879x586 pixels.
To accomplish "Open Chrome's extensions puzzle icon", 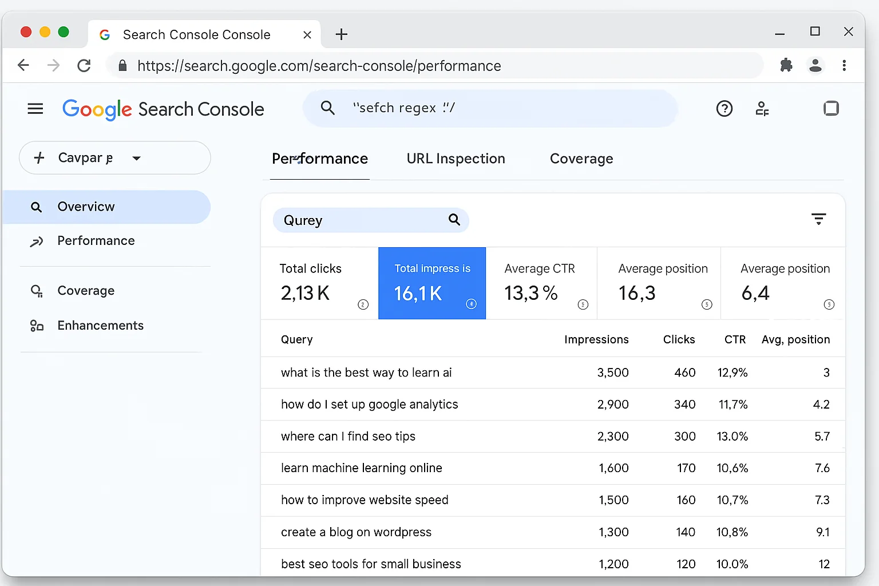I will click(786, 65).
